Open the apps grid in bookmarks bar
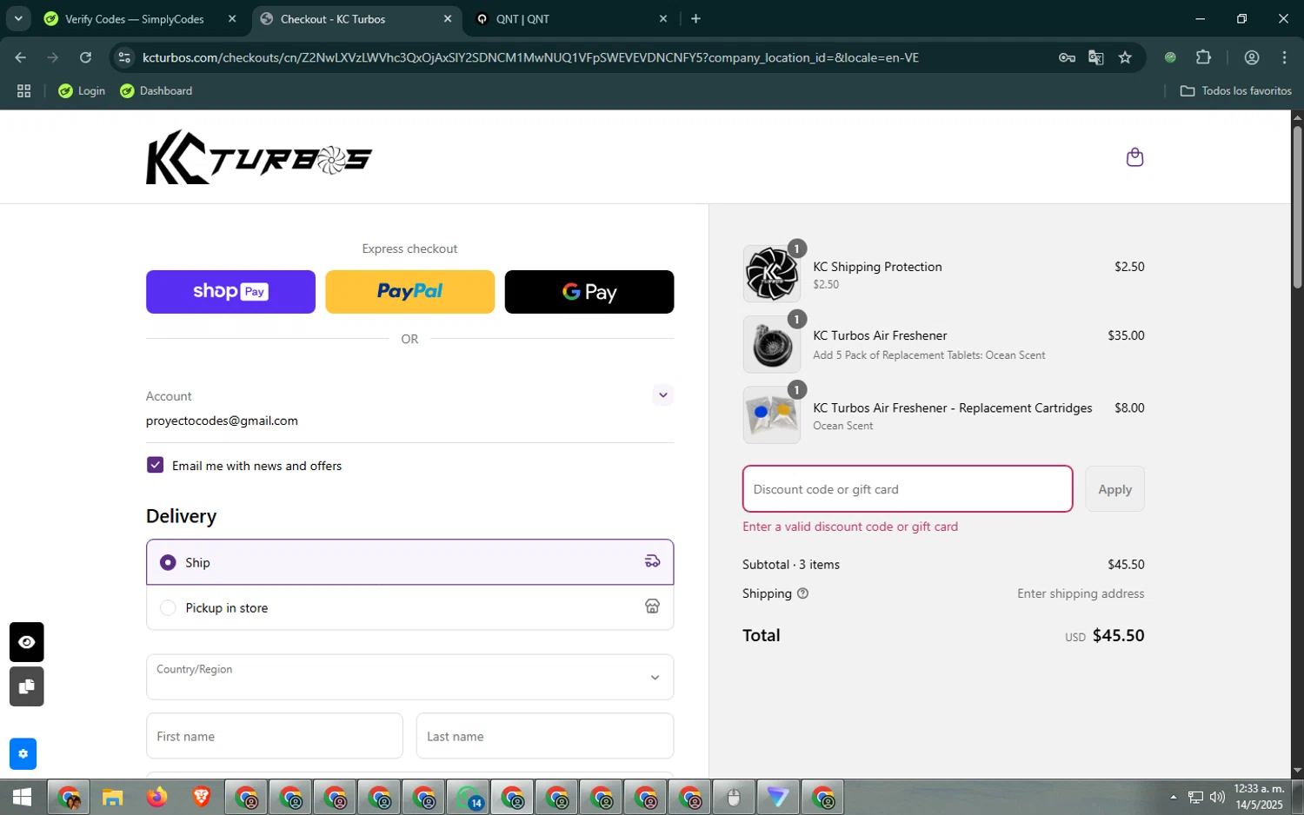 pyautogui.click(x=23, y=90)
